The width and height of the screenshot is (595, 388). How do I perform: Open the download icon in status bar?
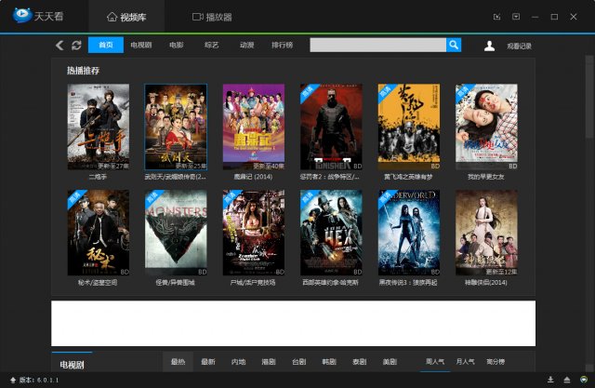coord(550,380)
